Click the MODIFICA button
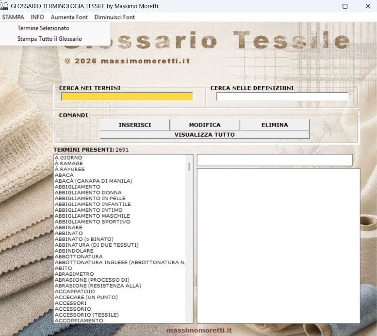 [x=205, y=125]
